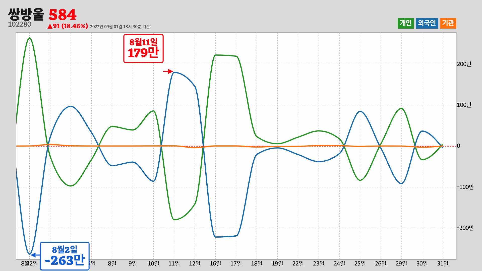The width and height of the screenshot is (482, 271).
Task: Click the price change ▲91 (18.46%)
Action: coord(68,26)
